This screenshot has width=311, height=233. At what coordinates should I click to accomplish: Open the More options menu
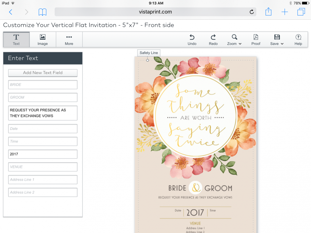pyautogui.click(x=69, y=40)
